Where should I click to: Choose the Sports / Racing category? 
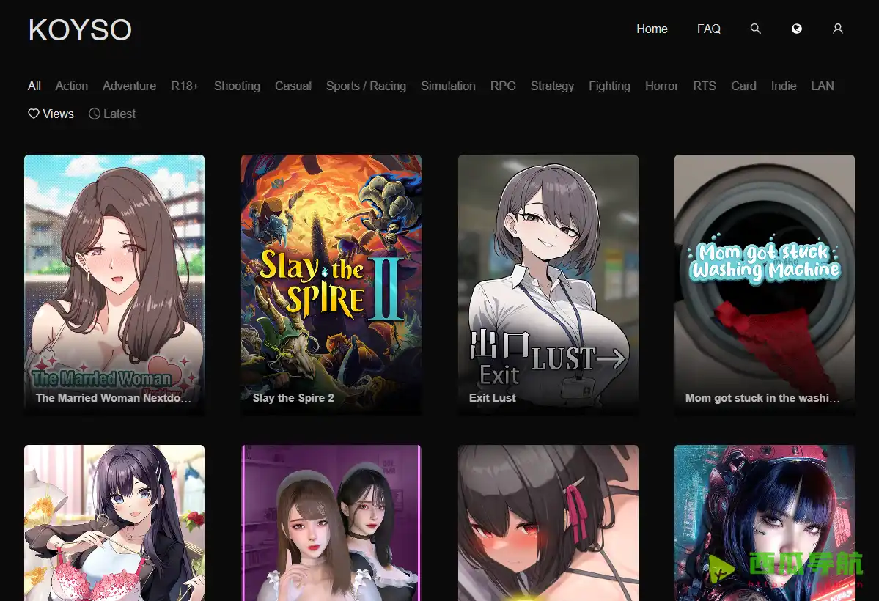pyautogui.click(x=366, y=86)
